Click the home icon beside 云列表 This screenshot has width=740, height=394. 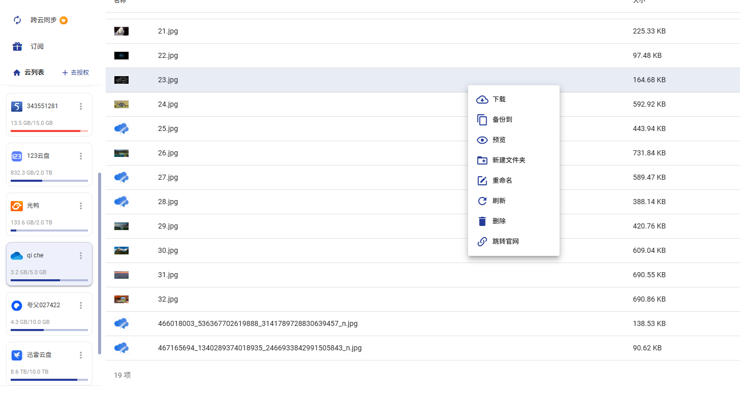tap(17, 73)
